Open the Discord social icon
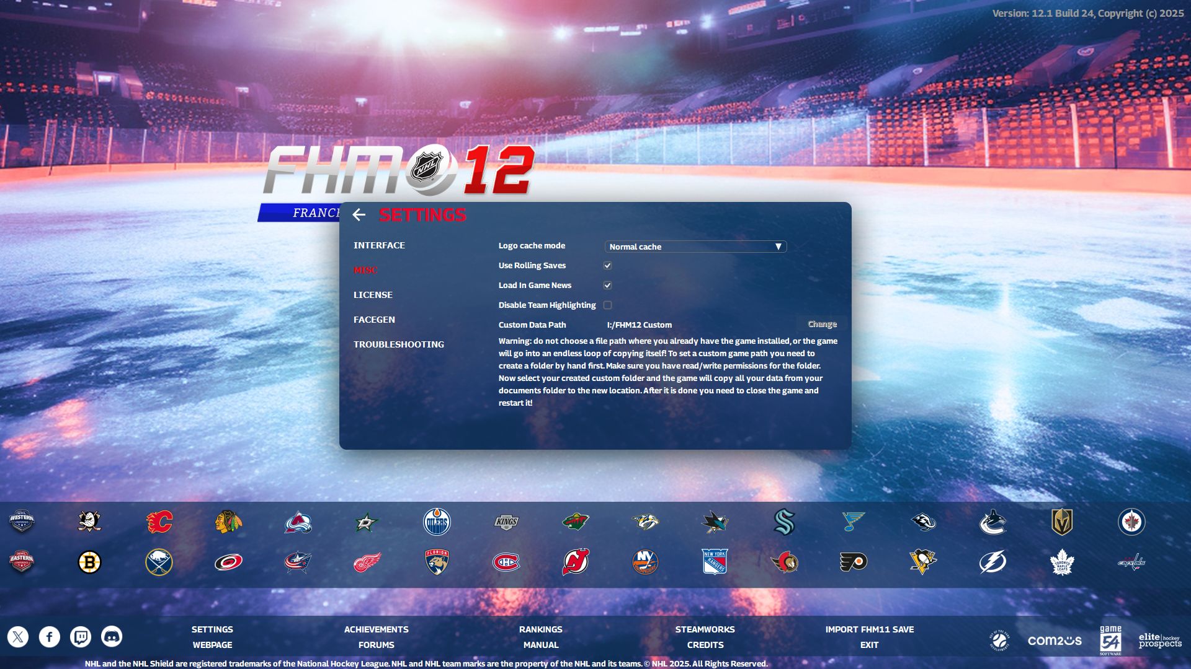The image size is (1191, 669). 112,636
